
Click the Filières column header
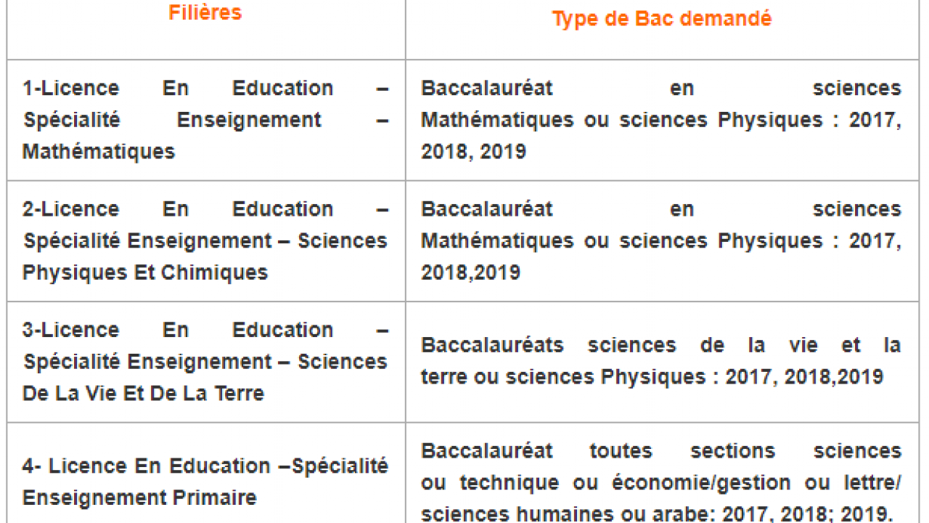point(205,12)
